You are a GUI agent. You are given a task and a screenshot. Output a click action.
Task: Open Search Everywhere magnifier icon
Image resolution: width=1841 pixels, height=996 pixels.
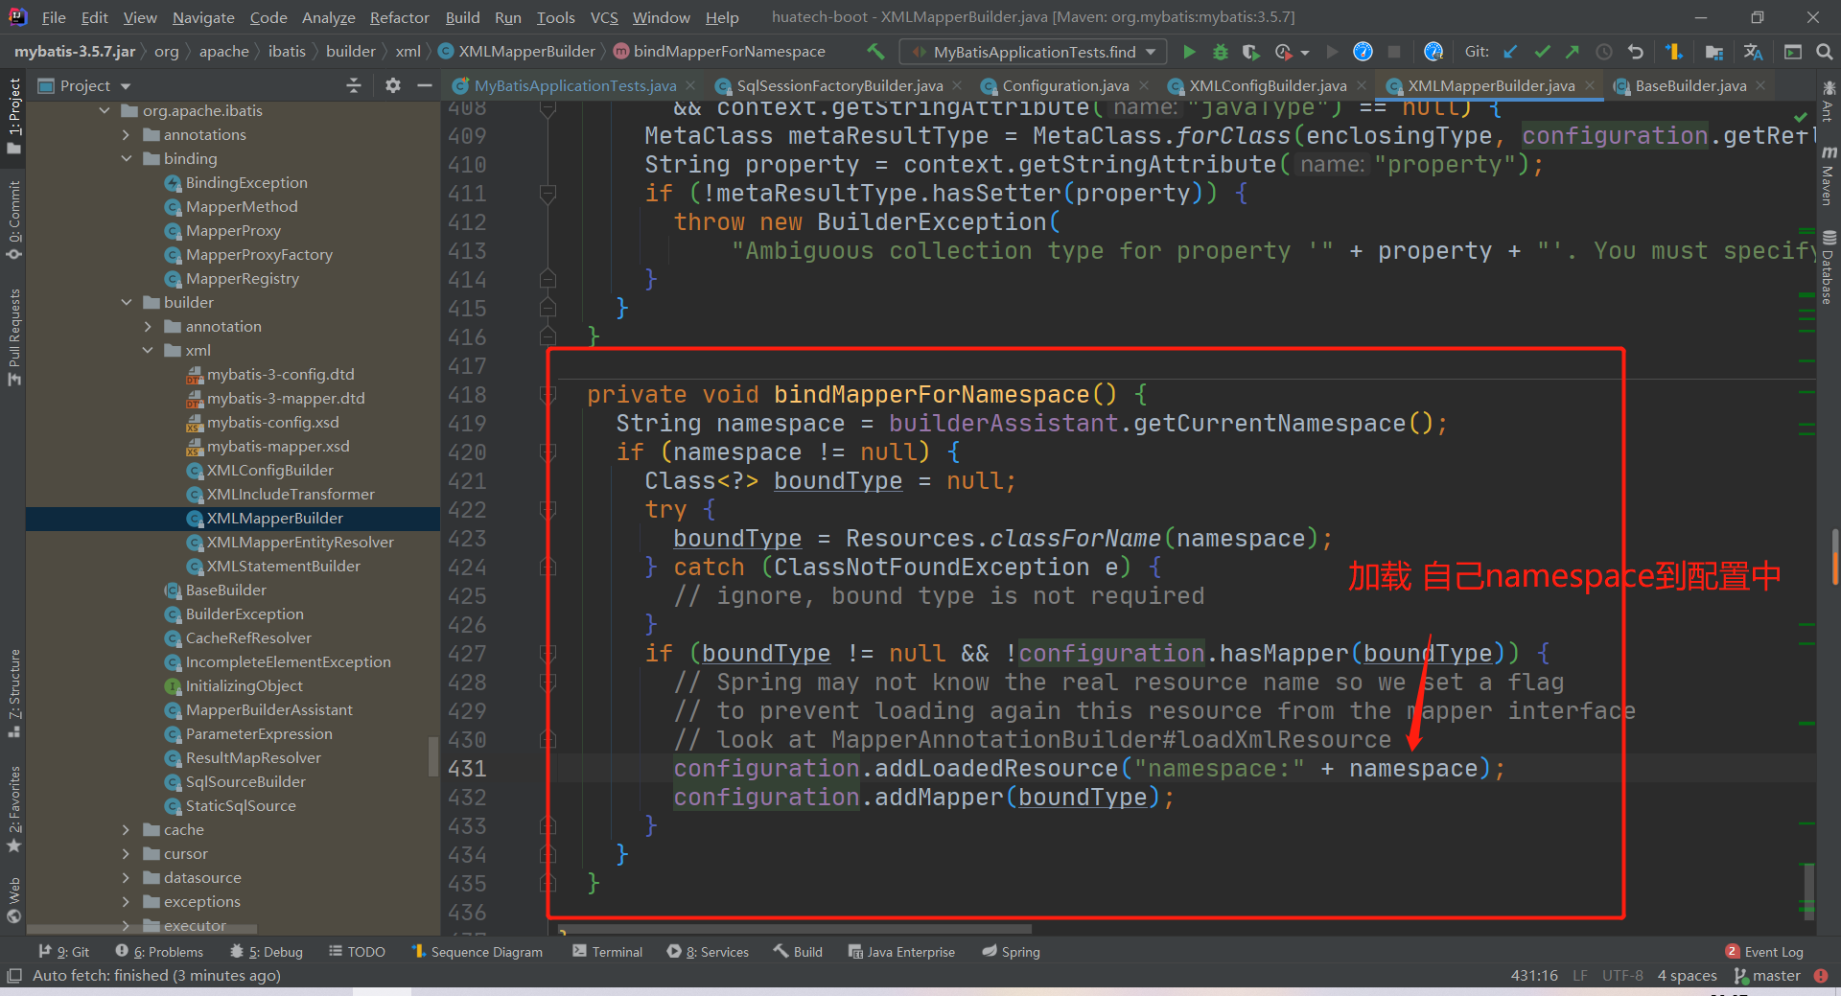(1824, 52)
